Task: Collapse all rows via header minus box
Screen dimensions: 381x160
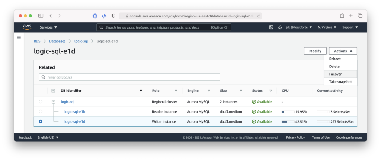Action: 53,91
